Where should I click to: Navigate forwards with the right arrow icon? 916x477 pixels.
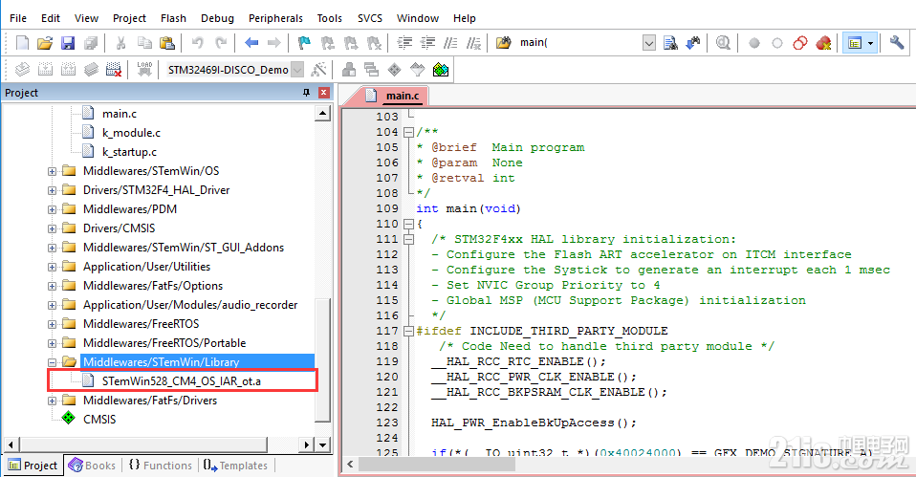coord(274,43)
